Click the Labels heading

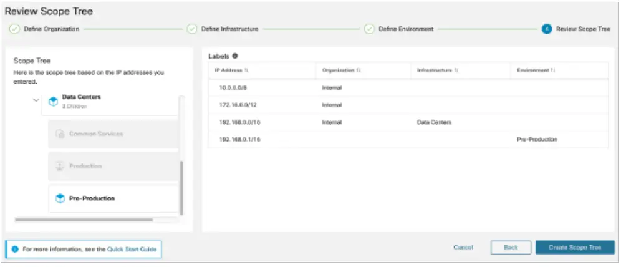[x=219, y=56]
